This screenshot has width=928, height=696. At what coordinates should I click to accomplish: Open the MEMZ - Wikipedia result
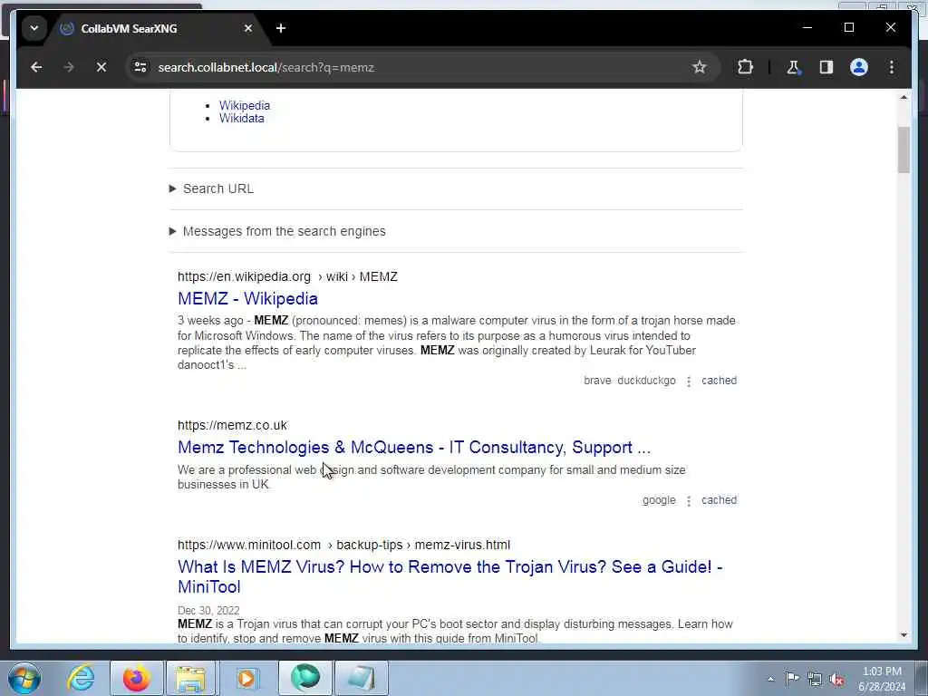247,299
